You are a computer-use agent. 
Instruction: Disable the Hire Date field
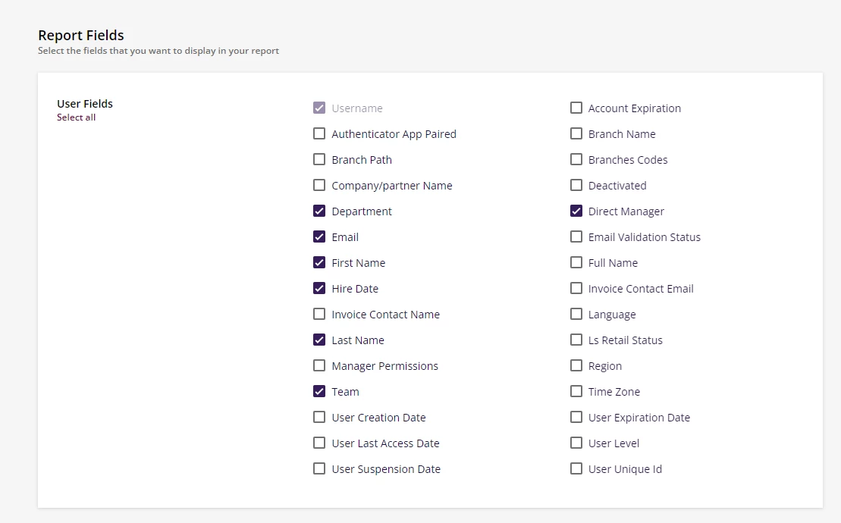pyautogui.click(x=319, y=289)
